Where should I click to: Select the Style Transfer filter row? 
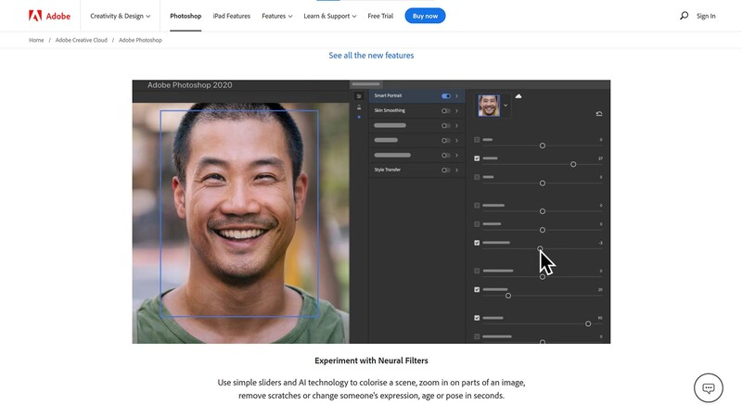pyautogui.click(x=416, y=170)
